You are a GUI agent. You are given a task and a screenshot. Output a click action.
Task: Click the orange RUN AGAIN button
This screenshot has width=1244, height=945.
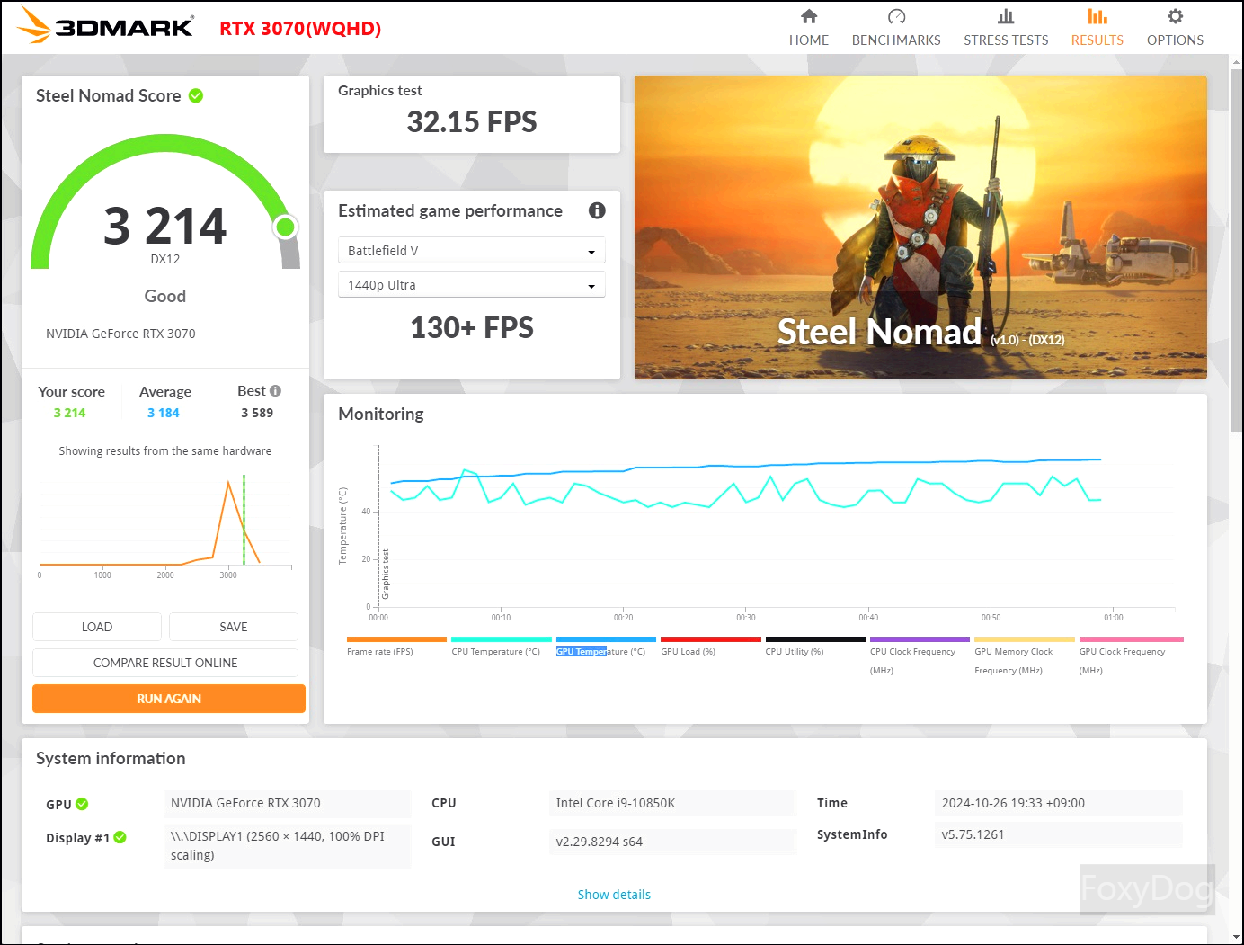(x=169, y=699)
